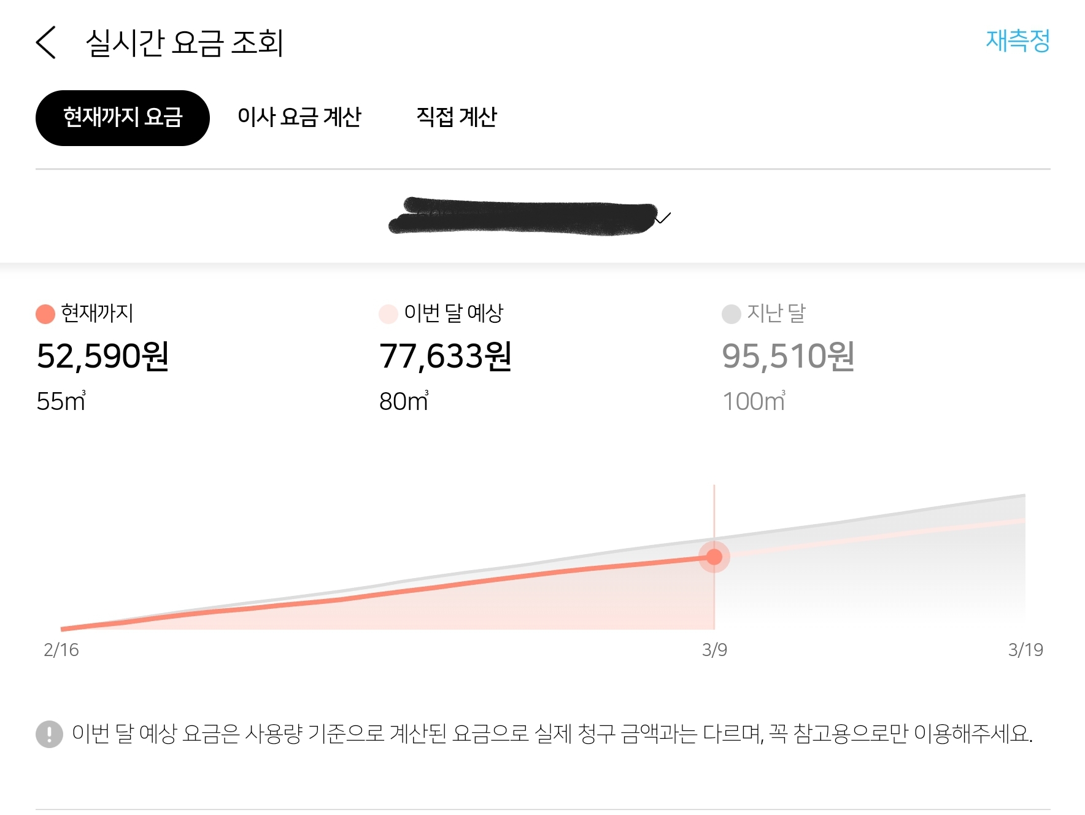This screenshot has width=1085, height=815.
Task: Switch to the 이사 요금 계산 tab
Action: tap(299, 117)
